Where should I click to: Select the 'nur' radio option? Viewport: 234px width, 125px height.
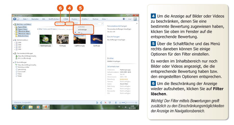tap(79, 33)
